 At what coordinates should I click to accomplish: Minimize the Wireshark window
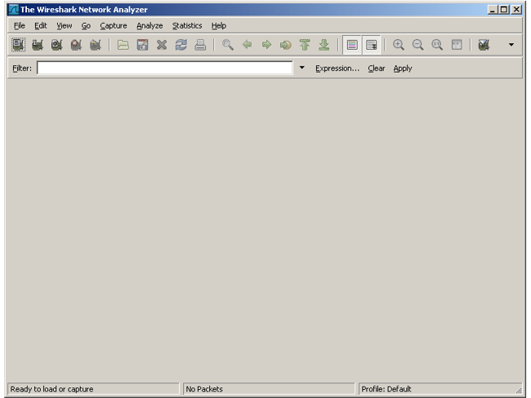coord(493,10)
